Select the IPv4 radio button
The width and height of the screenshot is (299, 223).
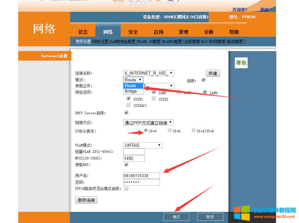tap(146, 130)
